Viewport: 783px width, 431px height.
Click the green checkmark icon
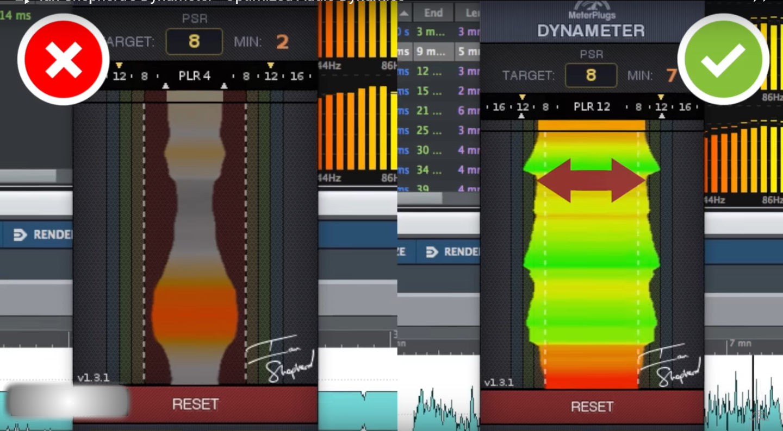[723, 59]
